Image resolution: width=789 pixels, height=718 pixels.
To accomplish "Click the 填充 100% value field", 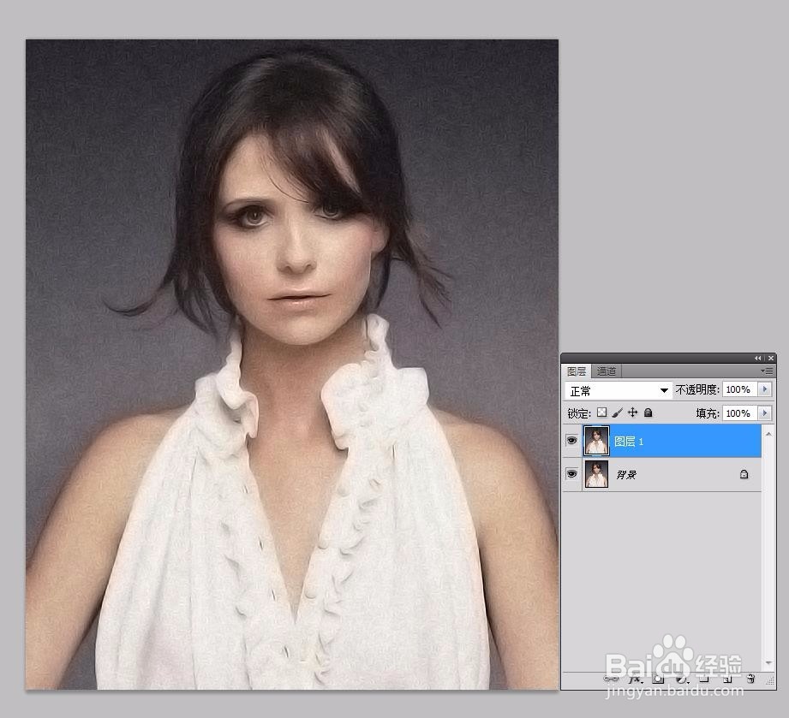I will (x=738, y=412).
